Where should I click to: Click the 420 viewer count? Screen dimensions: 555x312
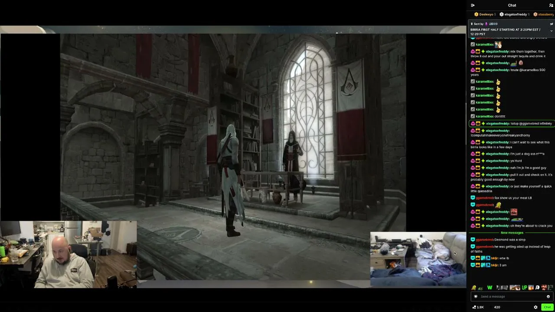click(x=497, y=307)
